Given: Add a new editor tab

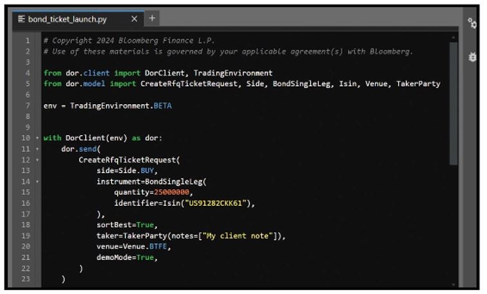Looking at the screenshot, I should click(152, 18).
